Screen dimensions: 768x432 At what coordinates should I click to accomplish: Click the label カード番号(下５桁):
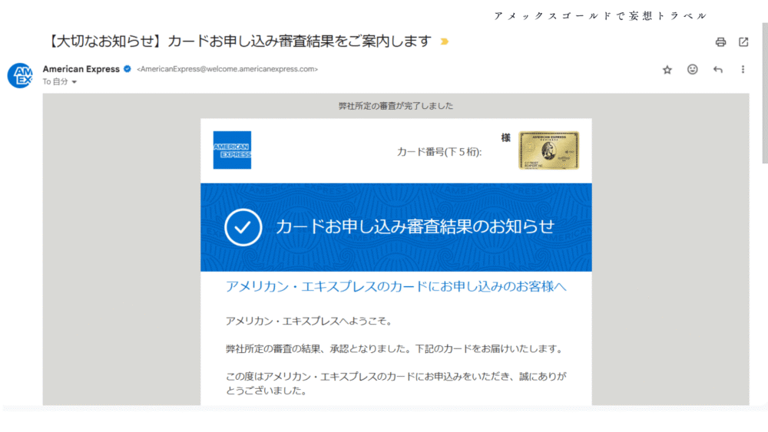pyautogui.click(x=439, y=152)
